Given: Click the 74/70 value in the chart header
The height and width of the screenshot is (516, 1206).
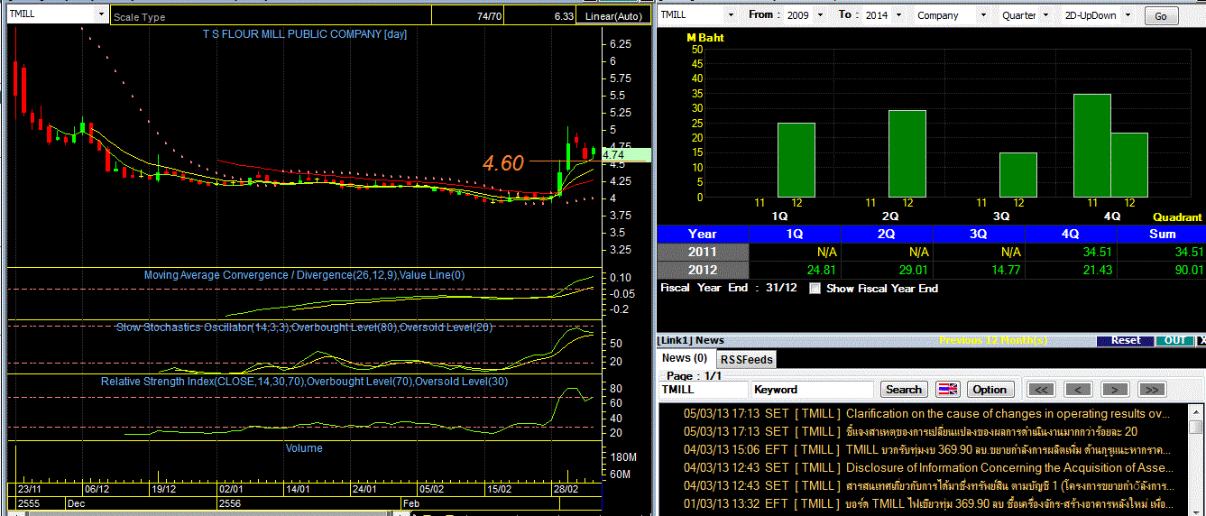Looking at the screenshot, I should (490, 16).
